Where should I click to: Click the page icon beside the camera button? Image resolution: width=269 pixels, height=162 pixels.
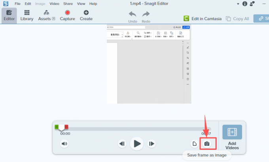(195, 144)
